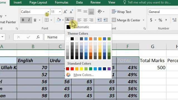Pick standard dark red color swatch
The width and height of the screenshot is (178, 100).
[x=68, y=69]
